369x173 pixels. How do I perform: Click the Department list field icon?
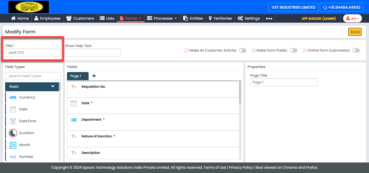[74, 120]
